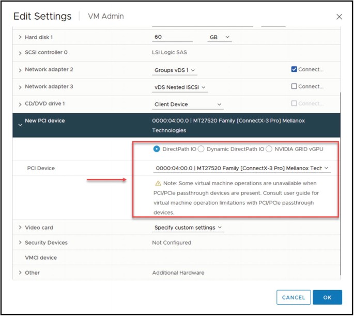Expand the SCSI controller 0 row
Viewport: 354px width, 316px height.
tap(20, 53)
